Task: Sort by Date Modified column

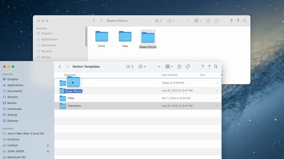Action: point(170,75)
